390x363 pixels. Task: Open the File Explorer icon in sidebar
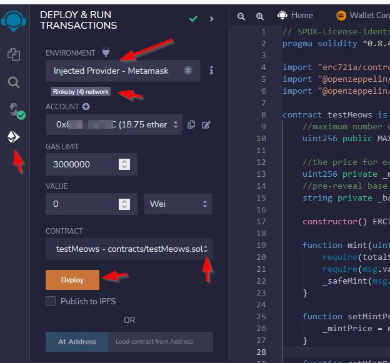(14, 54)
